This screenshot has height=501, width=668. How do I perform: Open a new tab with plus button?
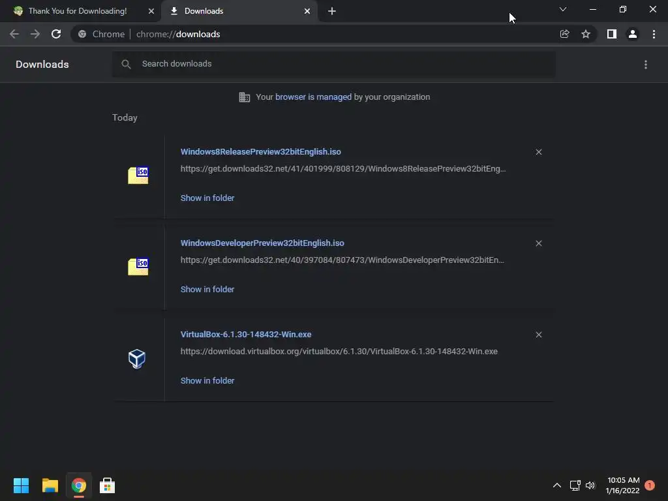(332, 11)
